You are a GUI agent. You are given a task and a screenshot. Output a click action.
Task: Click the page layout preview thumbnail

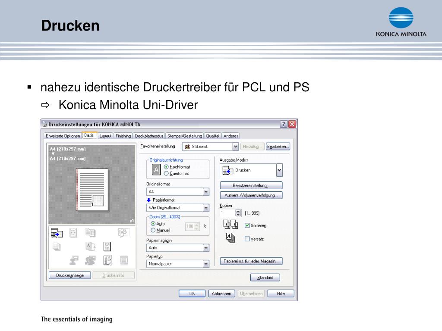[x=92, y=190]
